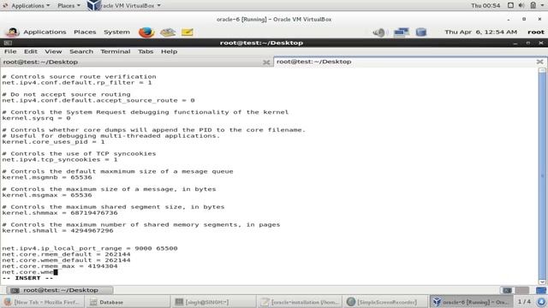Click the 1 / 4 workspace indicator
This screenshot has height=308, width=548.
(x=524, y=302)
